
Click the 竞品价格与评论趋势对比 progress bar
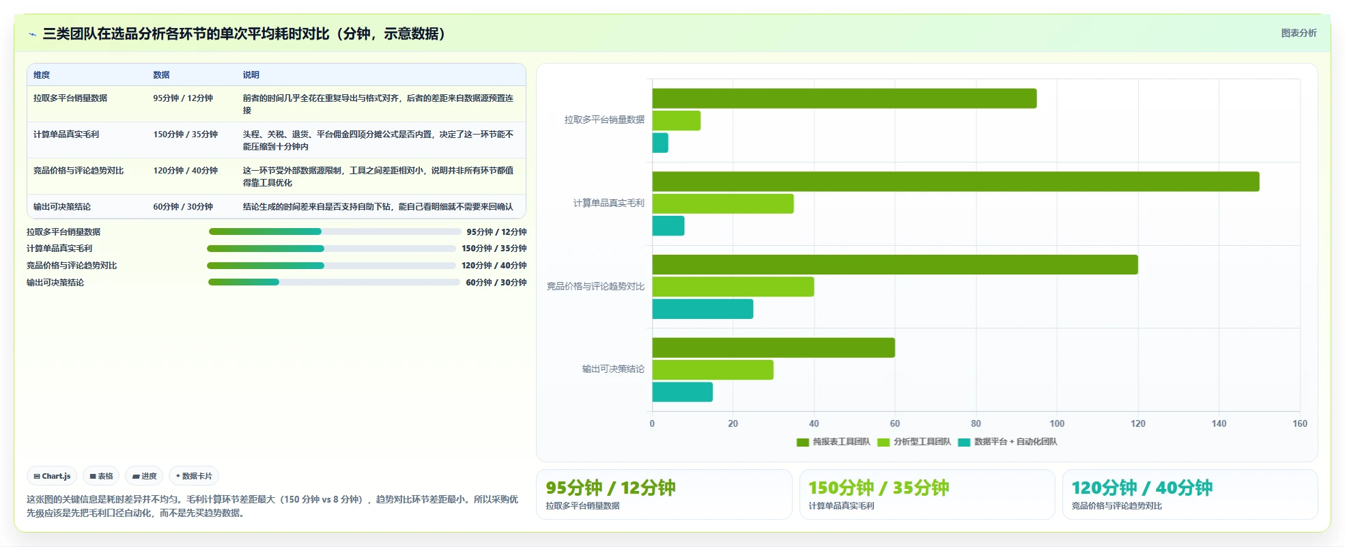tap(331, 266)
